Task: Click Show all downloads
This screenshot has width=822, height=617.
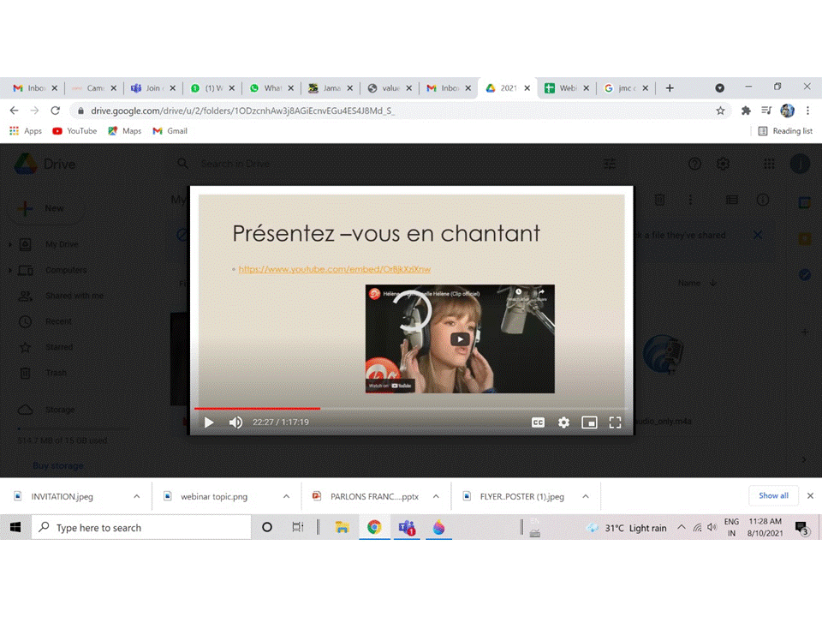Action: (773, 496)
